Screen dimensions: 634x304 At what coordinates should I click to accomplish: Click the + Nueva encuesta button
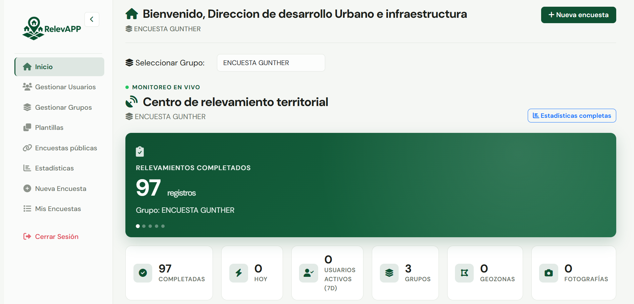(x=578, y=15)
